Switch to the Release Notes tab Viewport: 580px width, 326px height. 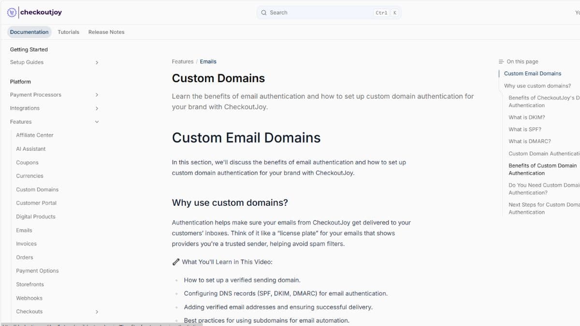(x=106, y=32)
